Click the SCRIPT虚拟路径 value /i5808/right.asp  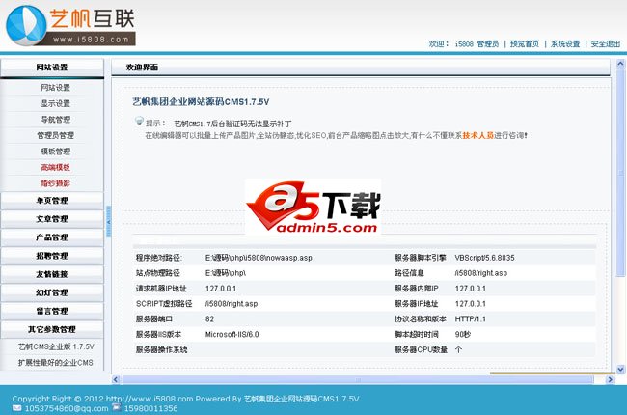pyautogui.click(x=232, y=304)
